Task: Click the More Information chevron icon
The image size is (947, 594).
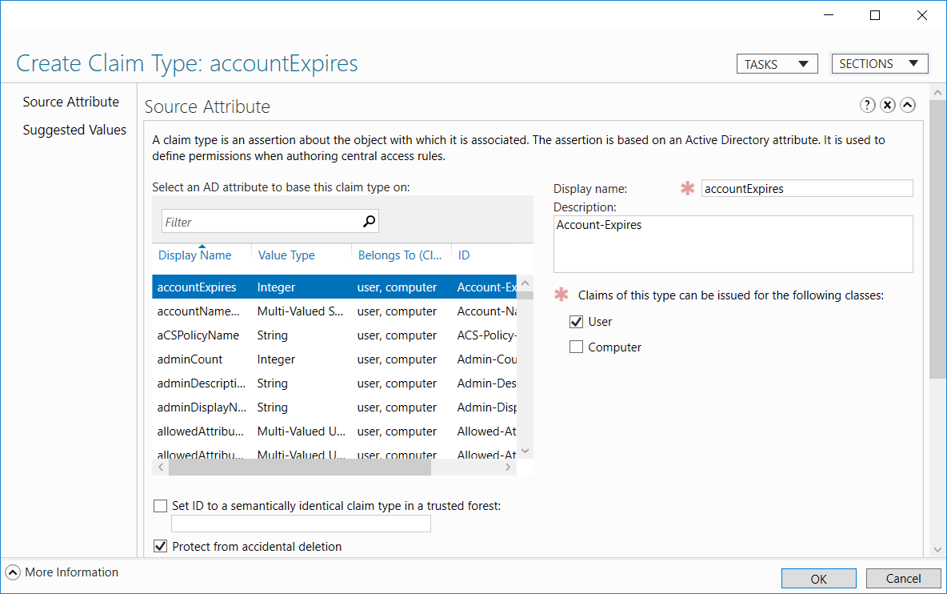Action: click(x=13, y=572)
